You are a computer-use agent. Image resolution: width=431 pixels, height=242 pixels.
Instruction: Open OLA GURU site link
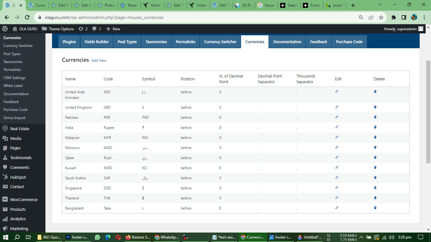[25, 29]
